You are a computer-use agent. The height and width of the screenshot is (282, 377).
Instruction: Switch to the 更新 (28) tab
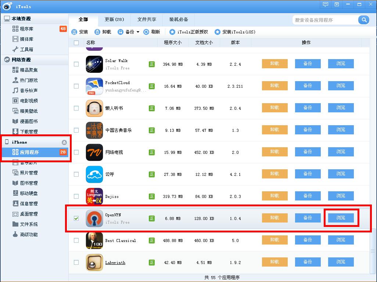coord(114,19)
